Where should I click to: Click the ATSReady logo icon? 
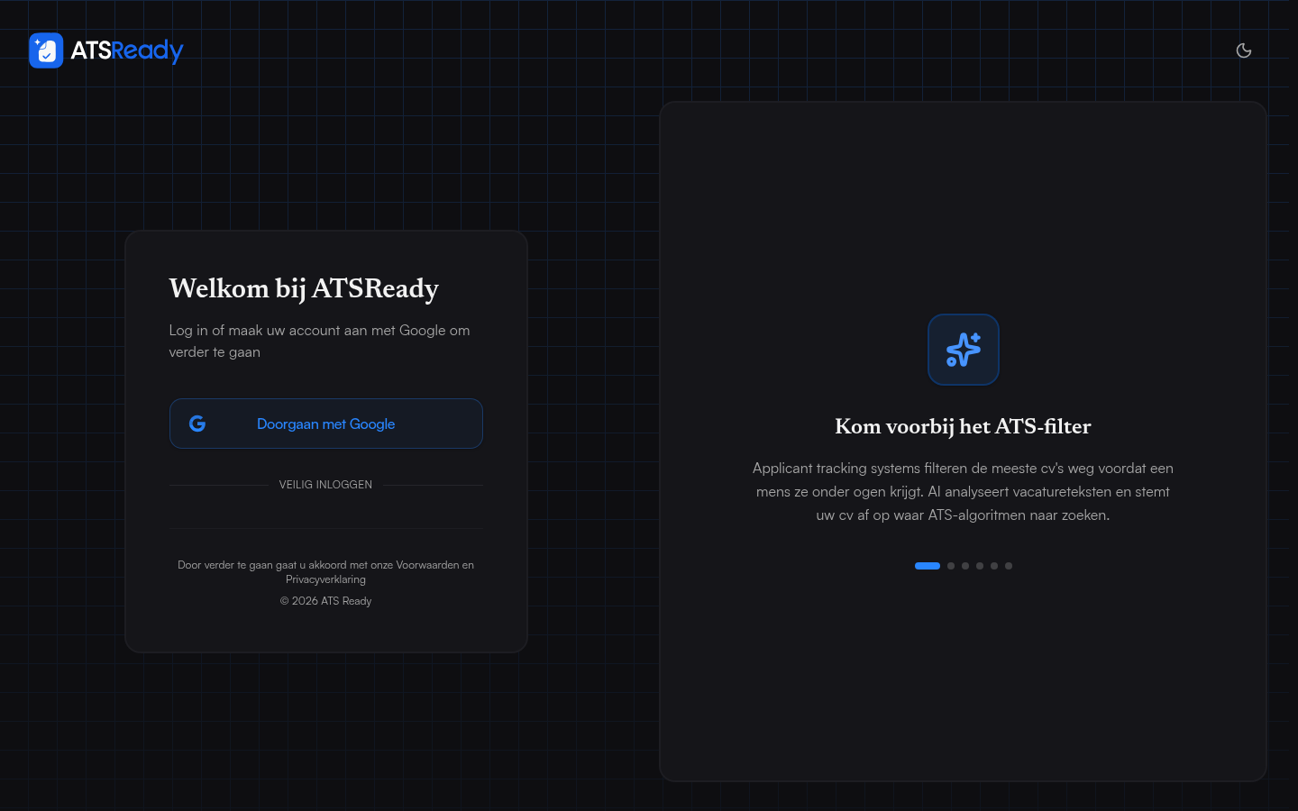tap(46, 50)
